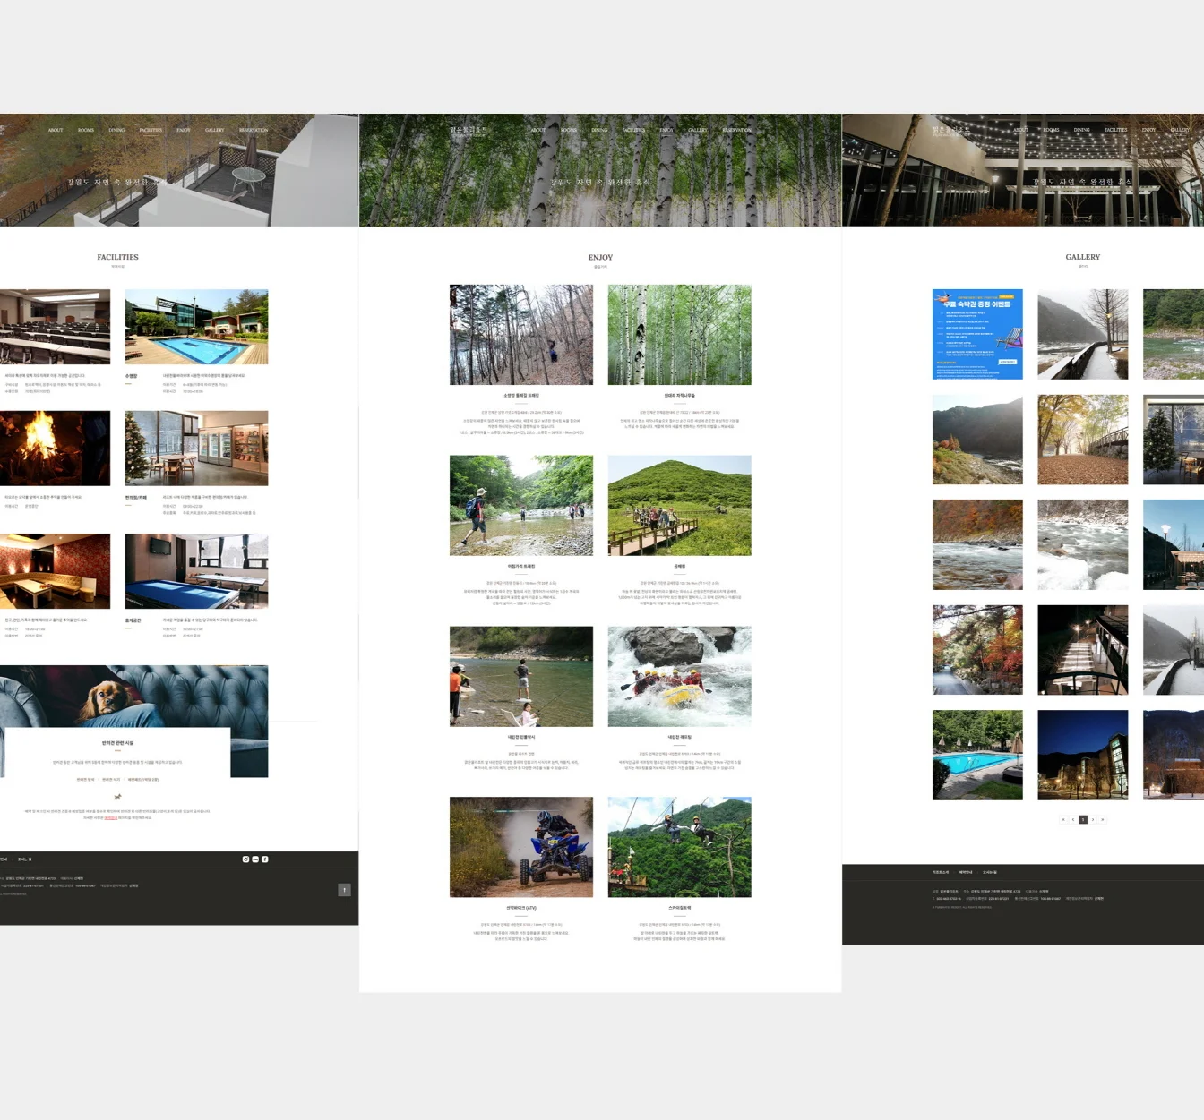Open the ATV quad bike photo
The height and width of the screenshot is (1120, 1204).
pos(521,847)
